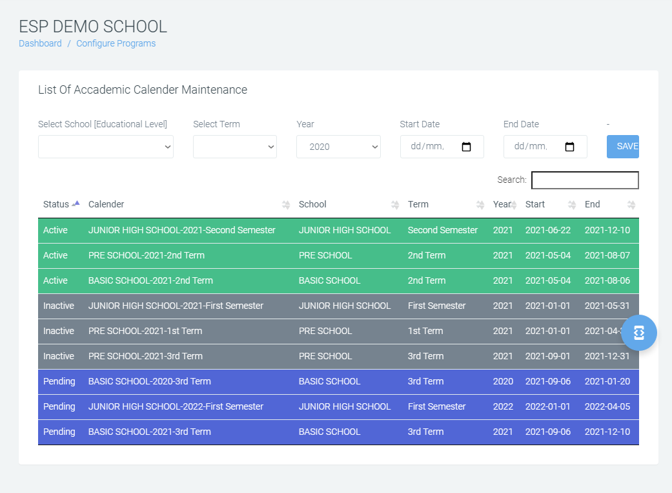Open the End Date calendar picker icon
Viewport: 672px width, 493px height.
[570, 147]
